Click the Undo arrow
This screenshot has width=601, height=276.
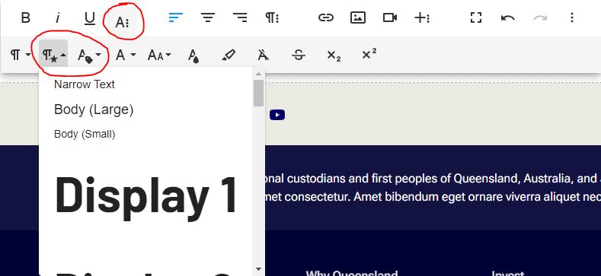click(508, 17)
